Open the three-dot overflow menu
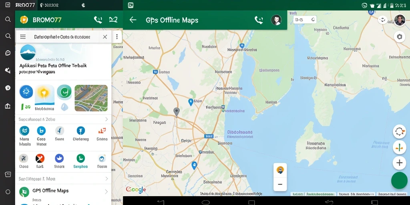The width and height of the screenshot is (410, 205). (x=117, y=37)
